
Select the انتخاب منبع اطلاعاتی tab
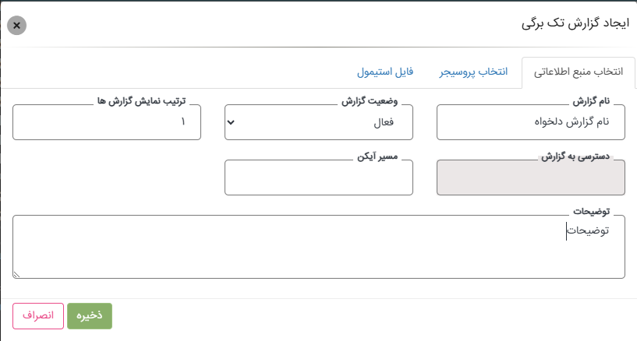coord(578,72)
